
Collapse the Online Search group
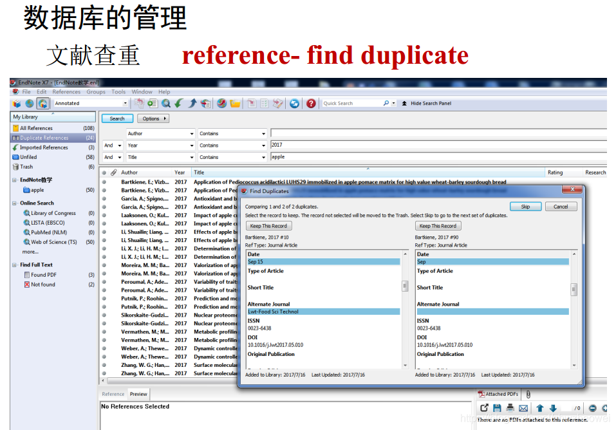(x=14, y=203)
